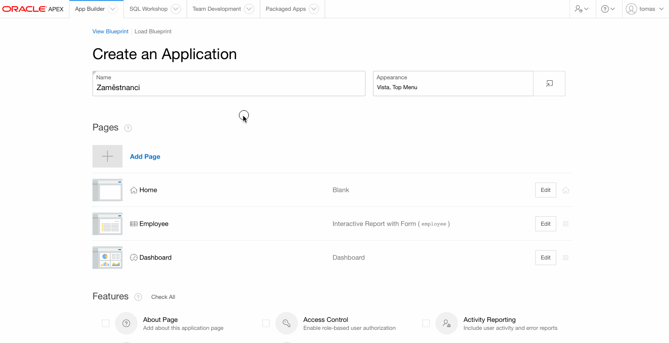Enable the Activity Reporting feature checkbox

point(426,323)
